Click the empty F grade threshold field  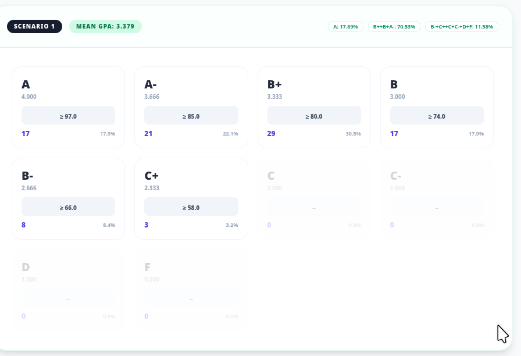click(x=191, y=298)
